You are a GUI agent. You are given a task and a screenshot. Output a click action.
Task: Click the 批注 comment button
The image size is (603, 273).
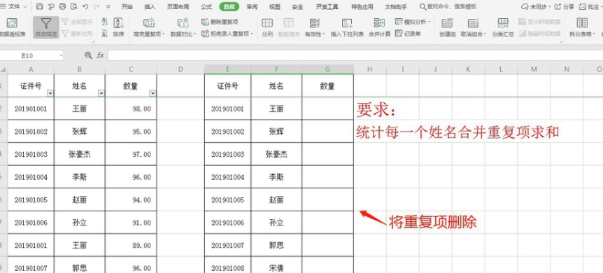pyautogui.click(x=589, y=6)
